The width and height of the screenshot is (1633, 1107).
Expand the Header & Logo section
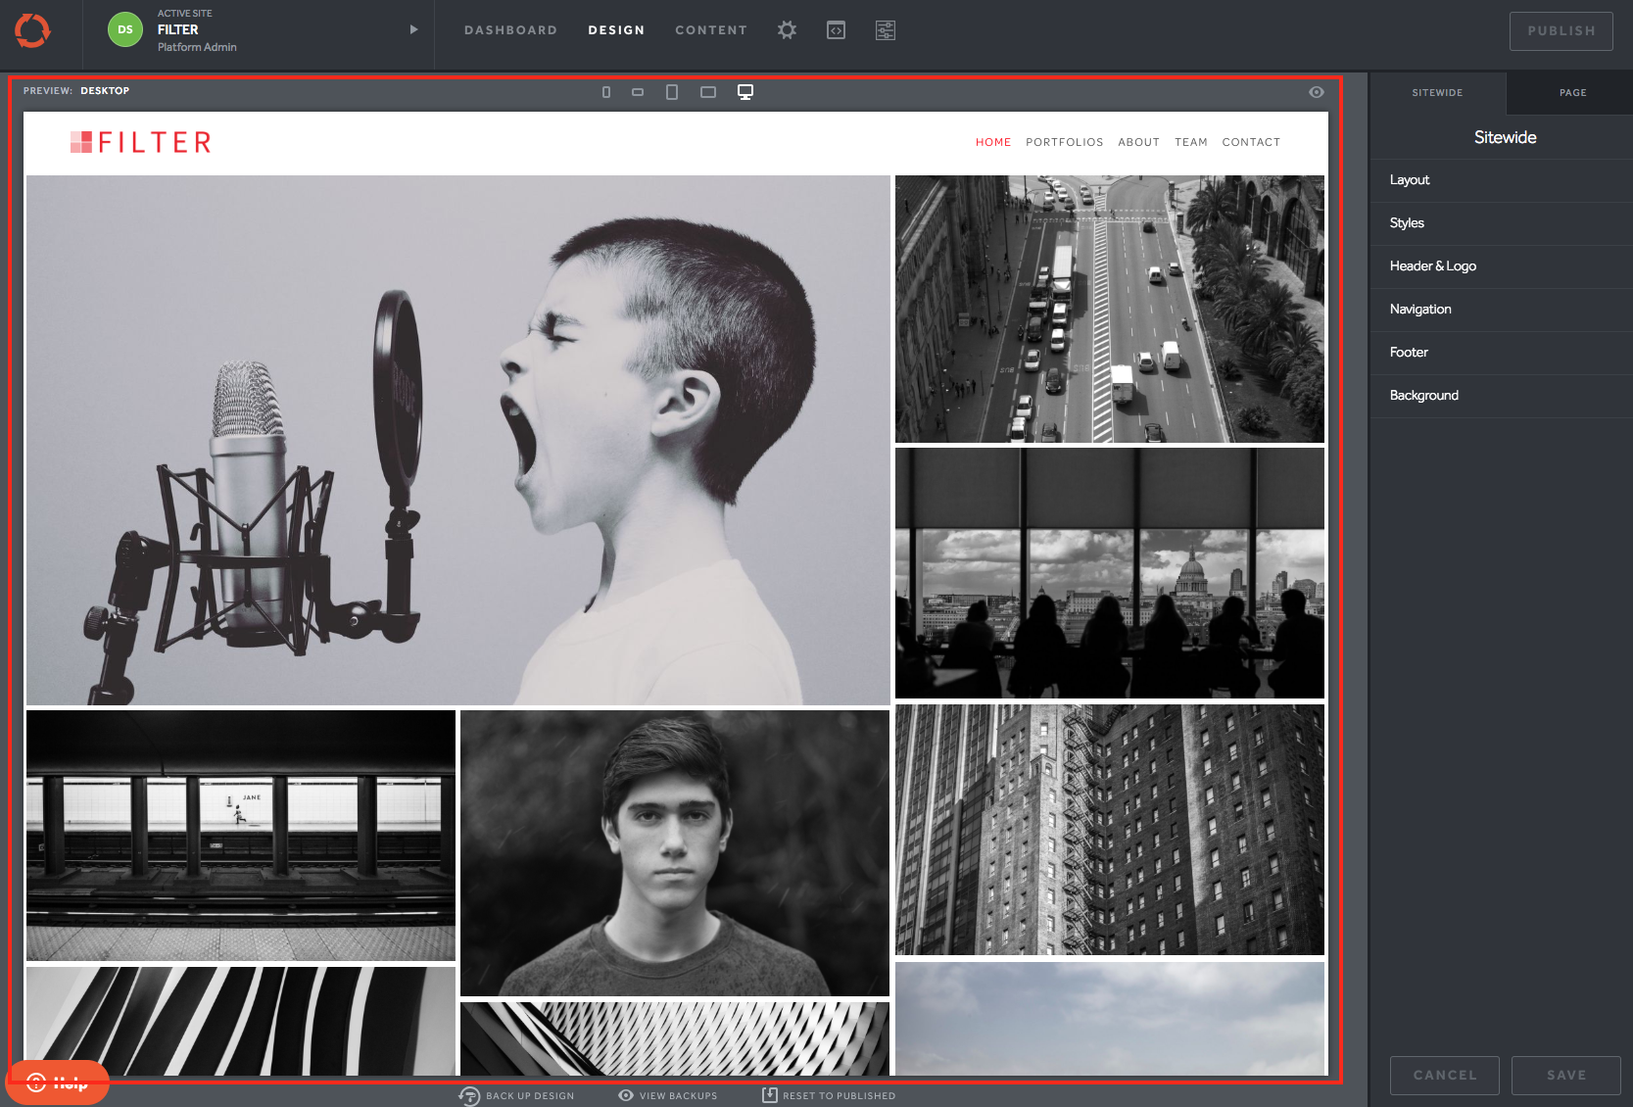pyautogui.click(x=1432, y=266)
